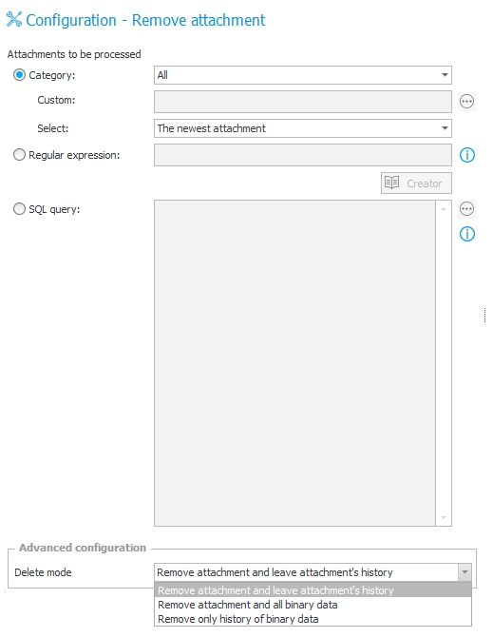Pick Remove attachment and leave attachment's history option
This screenshot has height=637, width=493.
tap(313, 590)
